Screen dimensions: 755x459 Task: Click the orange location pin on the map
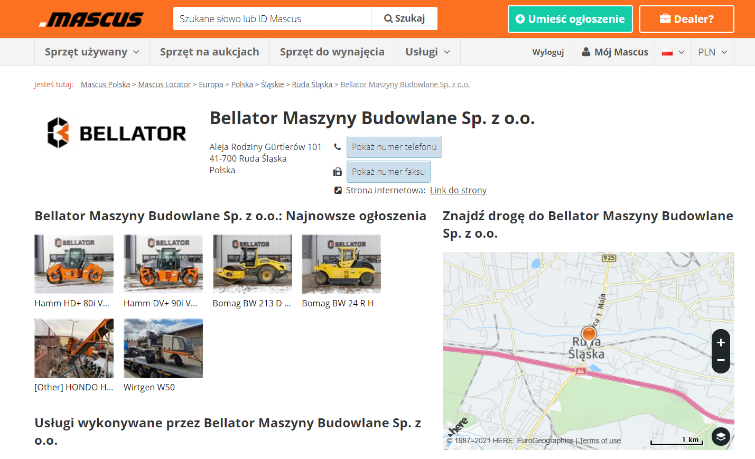(x=589, y=335)
